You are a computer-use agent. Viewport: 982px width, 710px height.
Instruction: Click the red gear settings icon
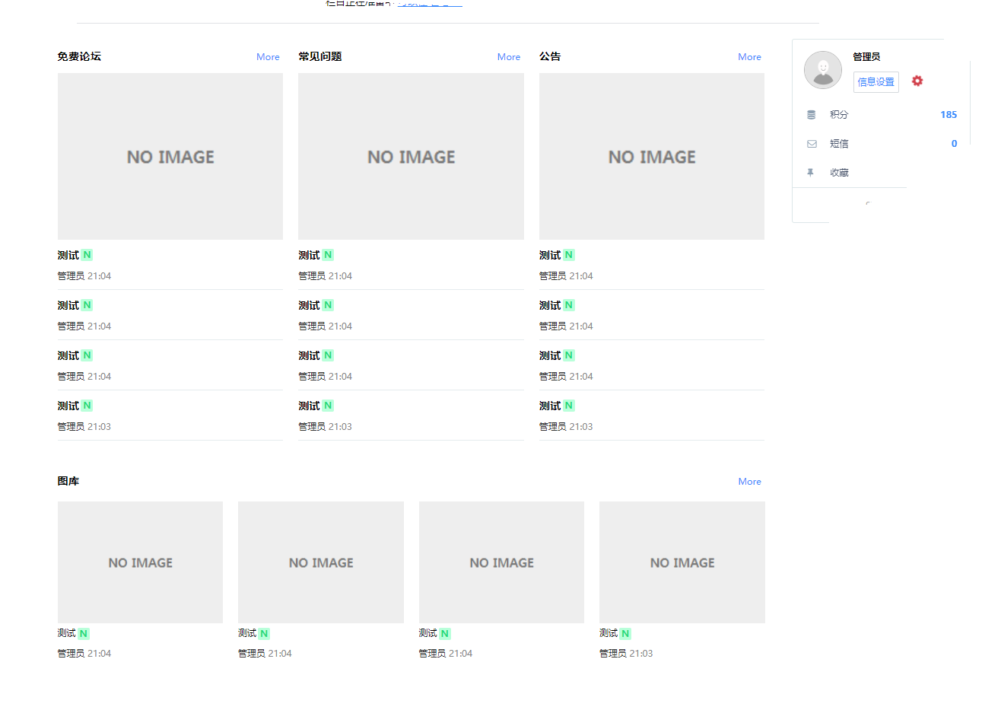point(917,81)
